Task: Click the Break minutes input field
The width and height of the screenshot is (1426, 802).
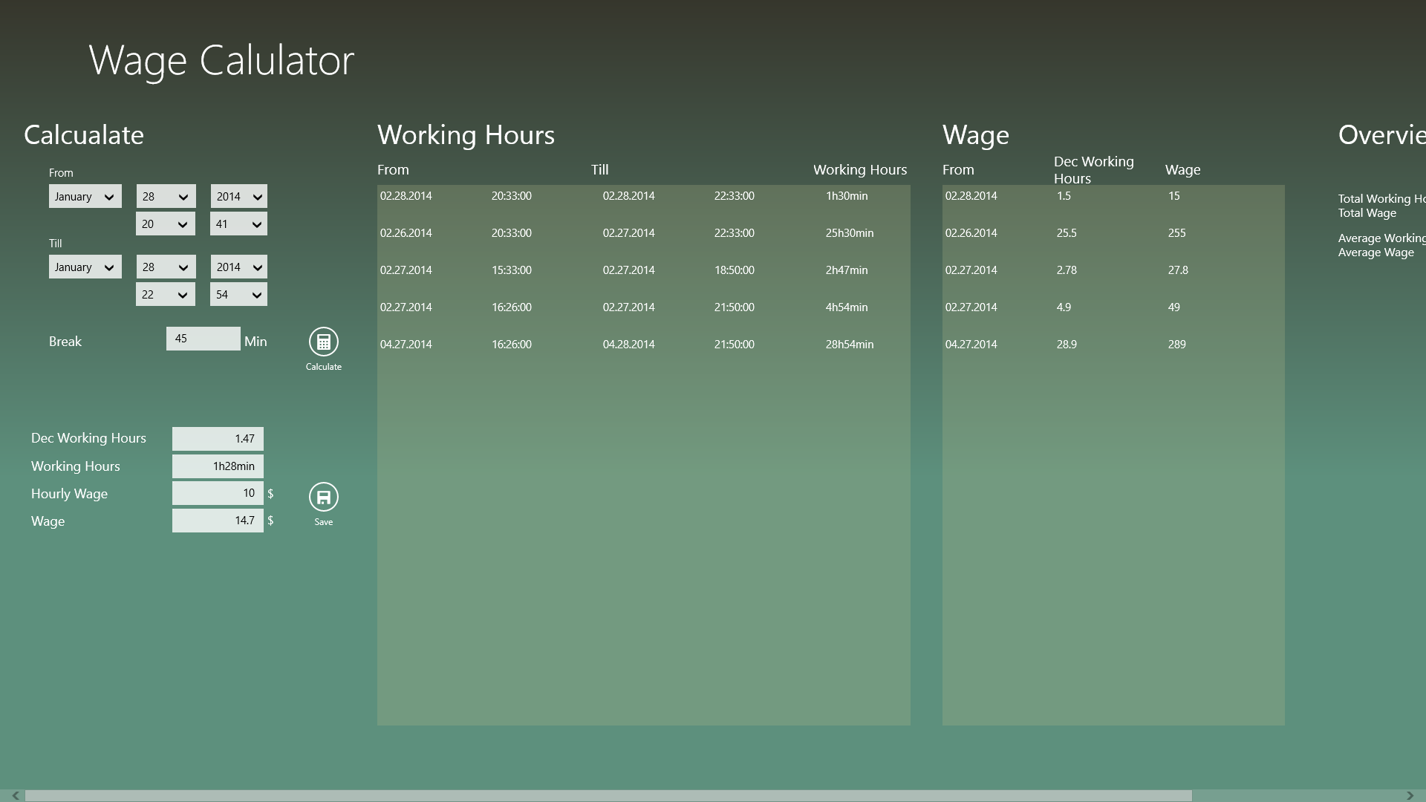Action: coord(203,339)
